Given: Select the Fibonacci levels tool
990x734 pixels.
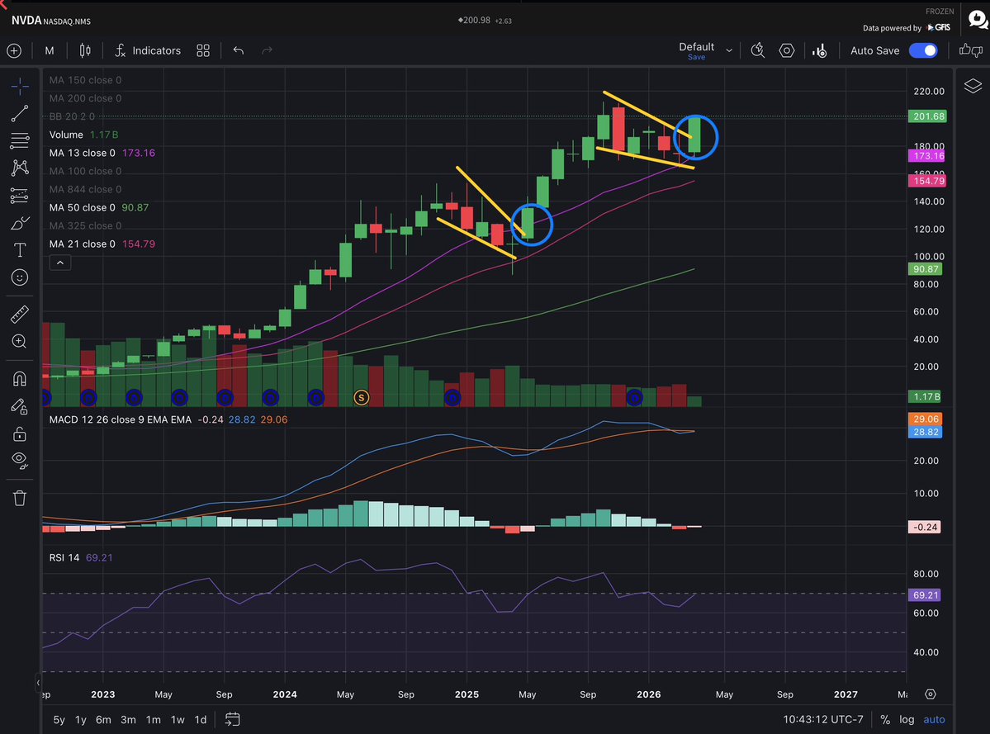Looking at the screenshot, I should [20, 196].
